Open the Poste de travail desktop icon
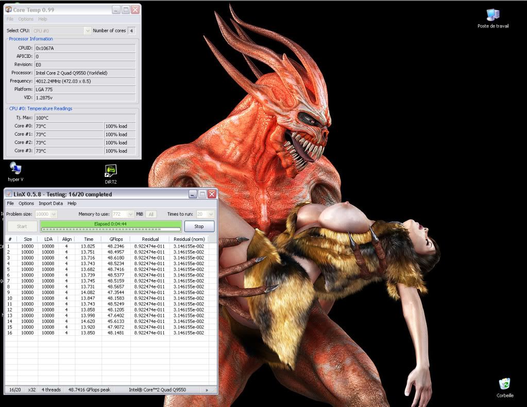This screenshot has height=407, width=527. pyautogui.click(x=492, y=15)
